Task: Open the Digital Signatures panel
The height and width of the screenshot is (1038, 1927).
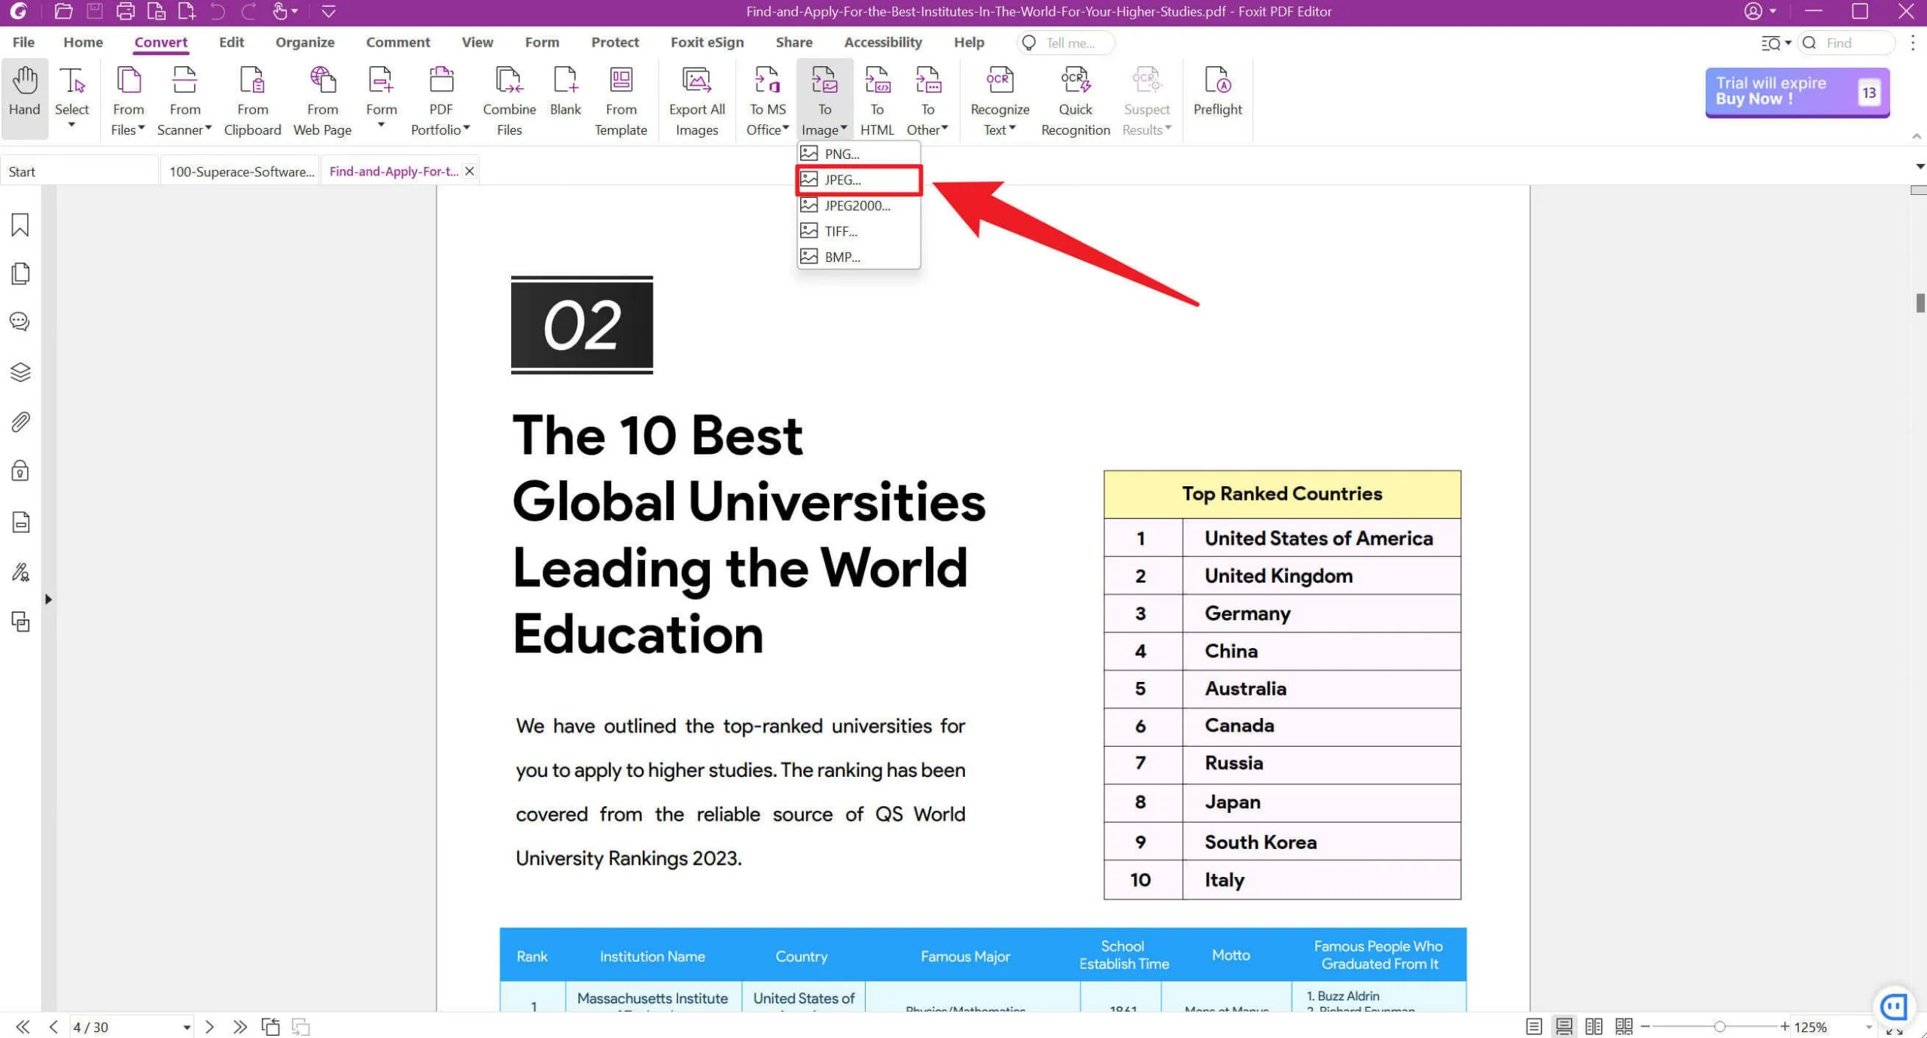Action: pos(20,573)
